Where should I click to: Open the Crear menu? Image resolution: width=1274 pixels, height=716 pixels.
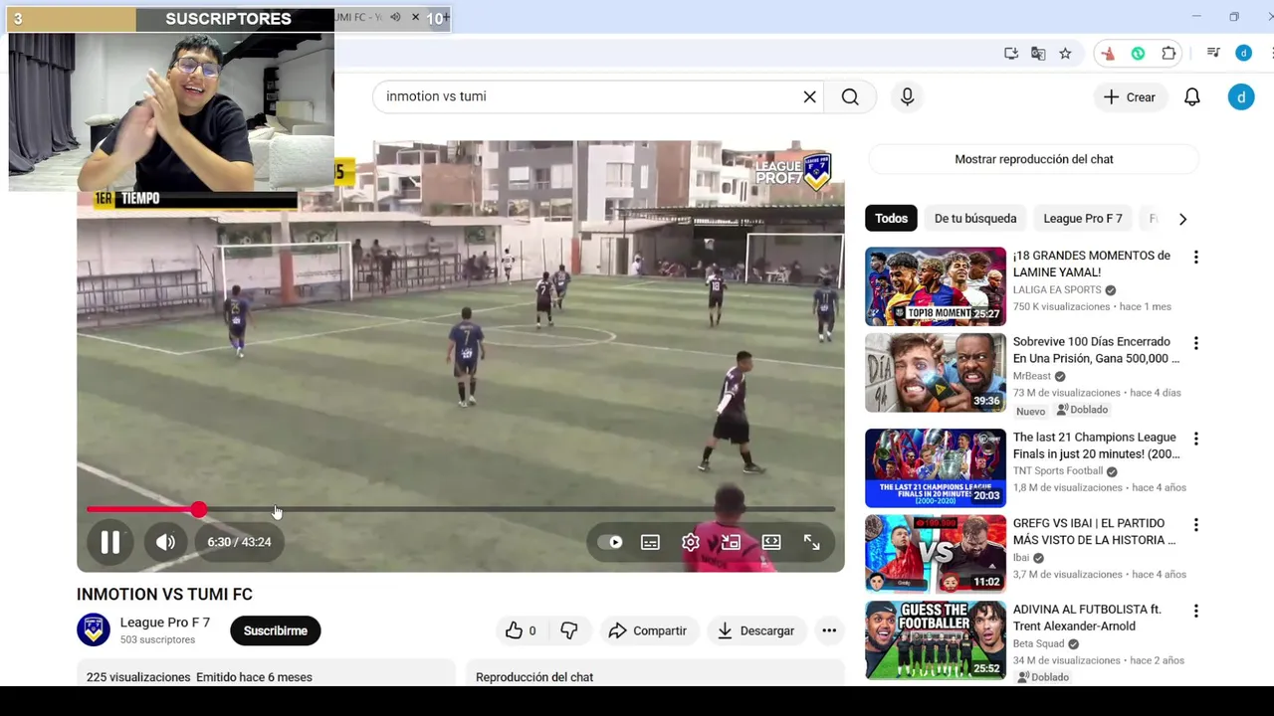[x=1130, y=96]
